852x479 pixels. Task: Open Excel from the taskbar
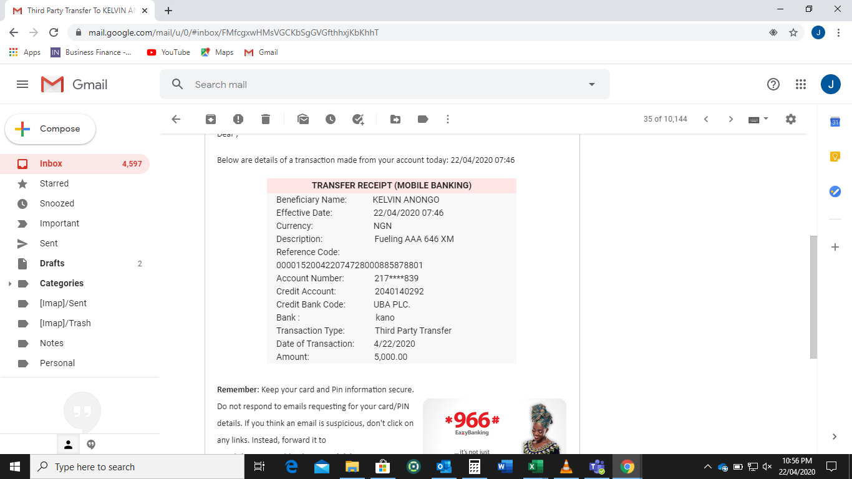pos(535,467)
